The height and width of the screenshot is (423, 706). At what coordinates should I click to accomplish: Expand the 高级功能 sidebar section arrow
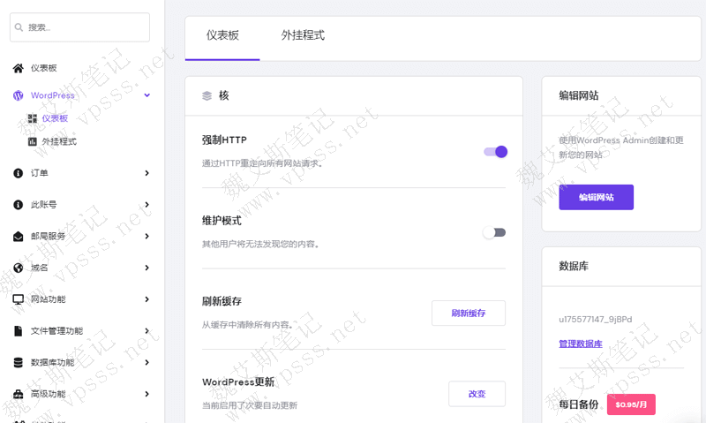147,394
